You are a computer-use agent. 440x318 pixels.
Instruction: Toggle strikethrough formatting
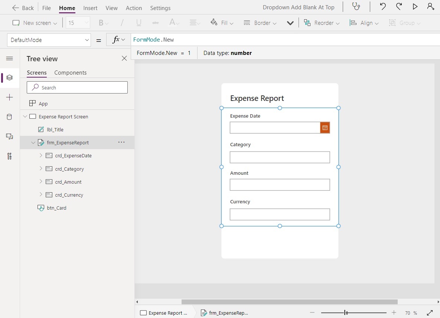(156, 23)
